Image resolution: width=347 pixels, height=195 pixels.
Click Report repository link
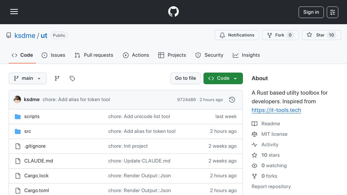tap(271, 187)
